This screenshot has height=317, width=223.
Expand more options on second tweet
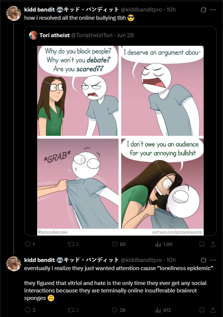pos(213,260)
